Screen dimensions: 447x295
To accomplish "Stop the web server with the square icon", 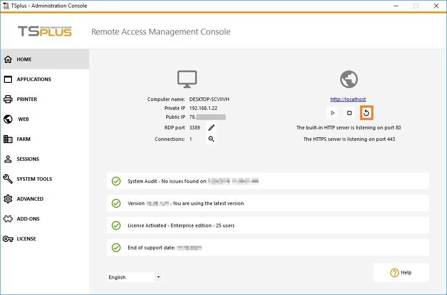I will 349,113.
